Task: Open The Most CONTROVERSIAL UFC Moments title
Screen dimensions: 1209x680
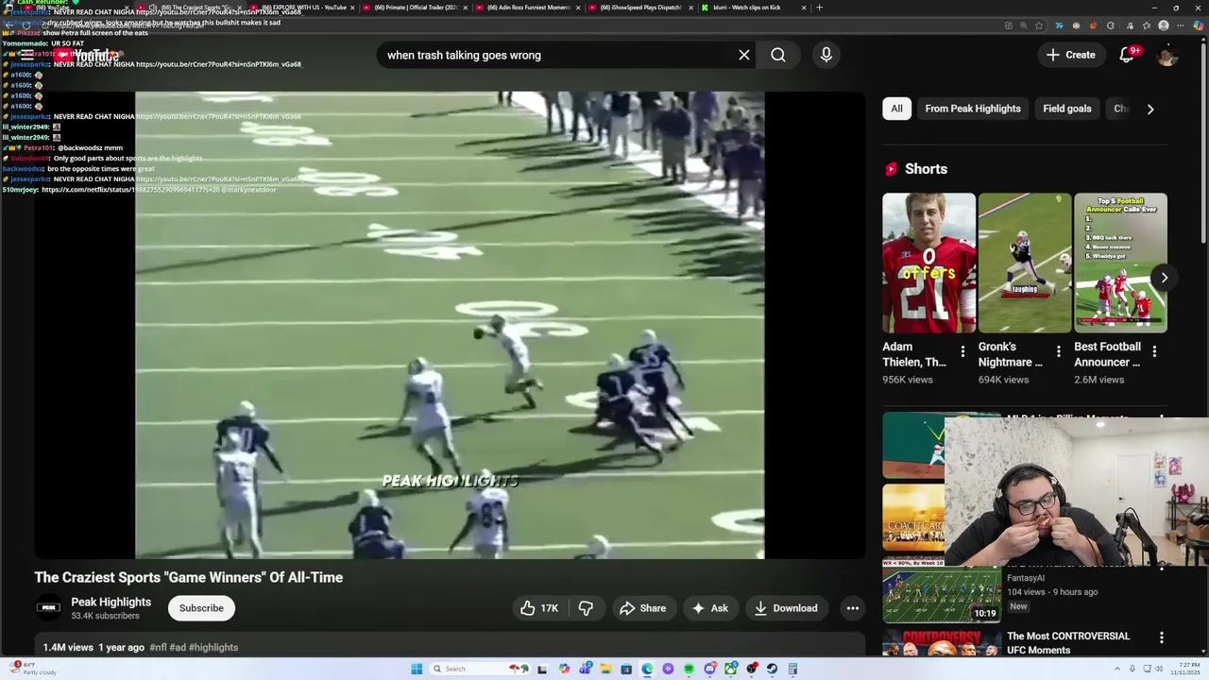Action: (1068, 643)
